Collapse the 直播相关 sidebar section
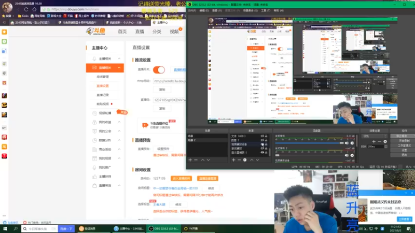 (x=119, y=68)
